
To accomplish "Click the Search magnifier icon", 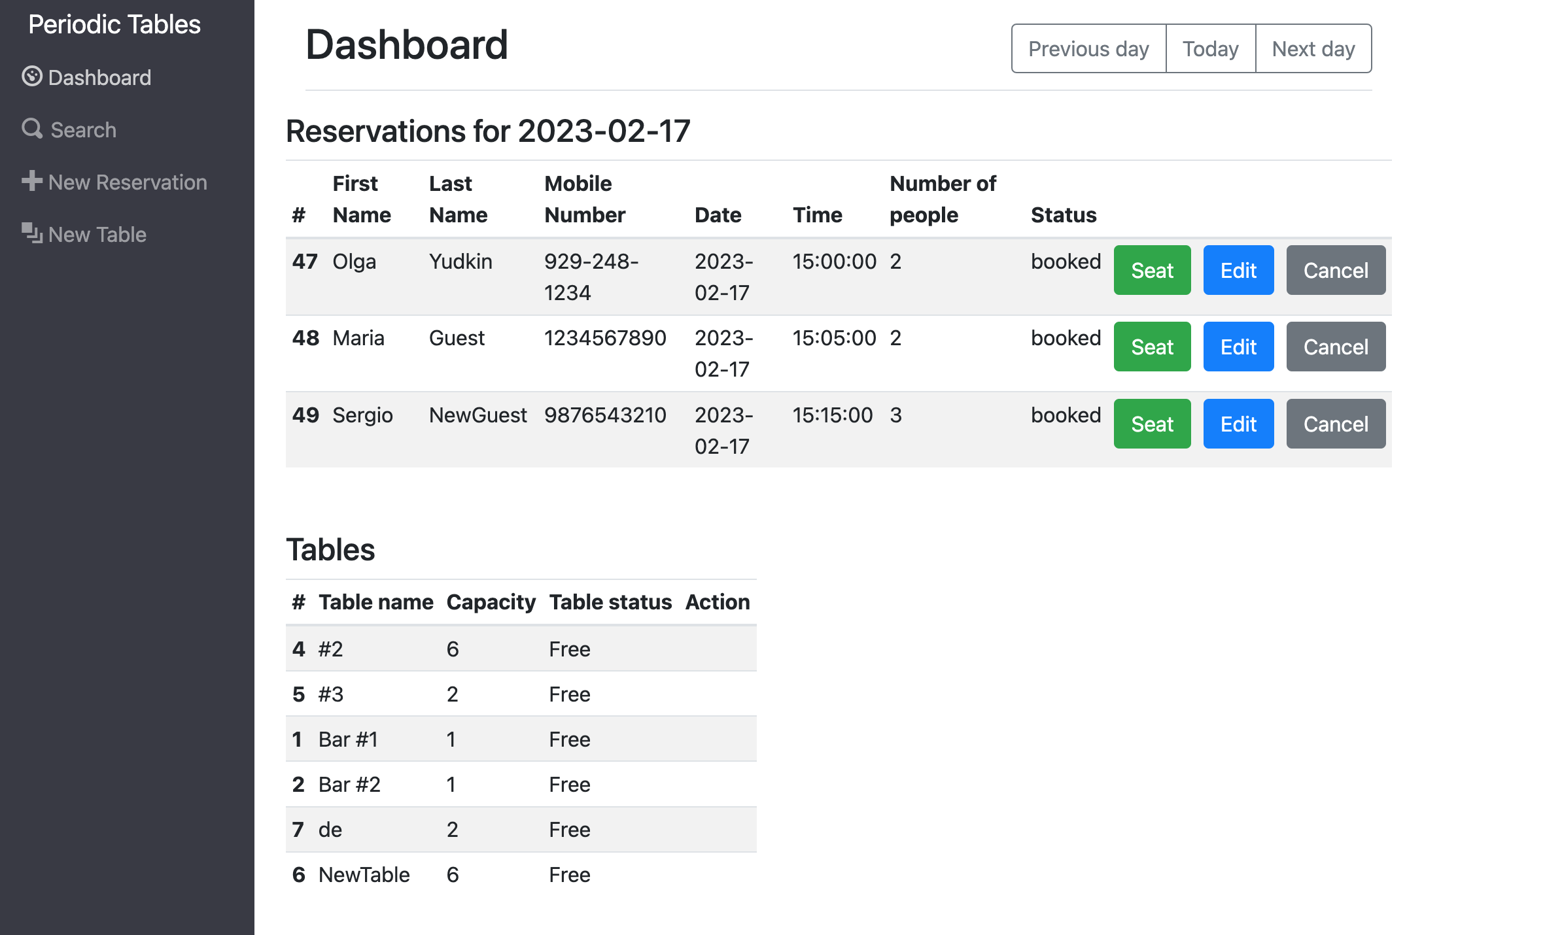I will 31,128.
